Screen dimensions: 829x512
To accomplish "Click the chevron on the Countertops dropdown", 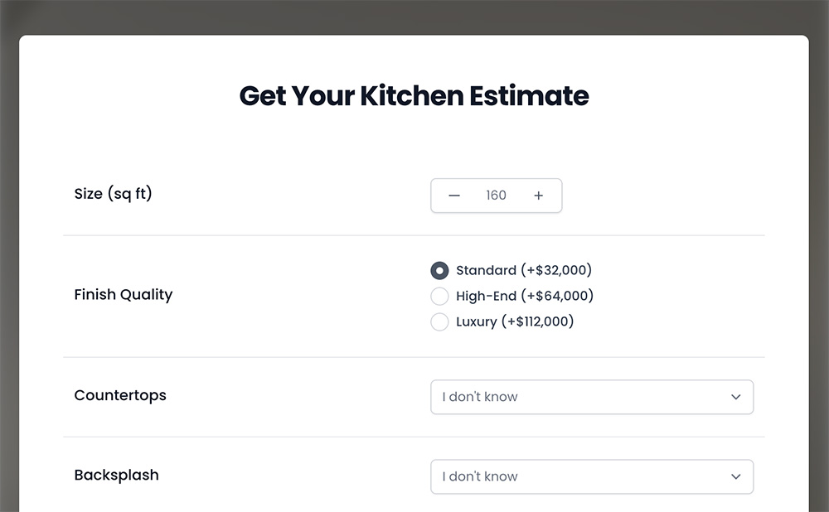I will (735, 397).
